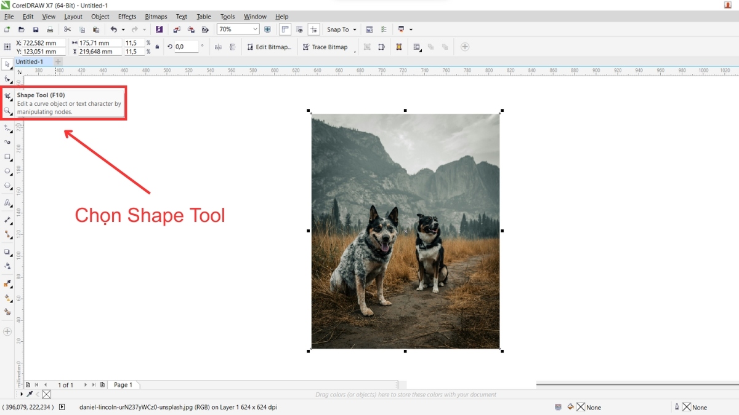Toggle Show guidelines button

[x=314, y=30]
